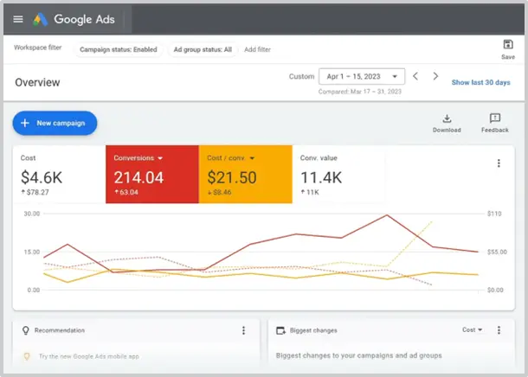This screenshot has width=528, height=377.
Task: Click Add filter field
Action: (x=257, y=50)
